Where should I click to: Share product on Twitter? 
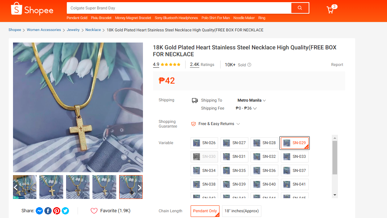(x=65, y=211)
